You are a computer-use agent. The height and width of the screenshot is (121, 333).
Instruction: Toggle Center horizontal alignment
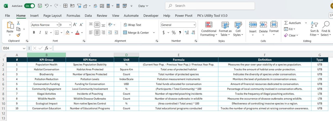click(x=97, y=32)
